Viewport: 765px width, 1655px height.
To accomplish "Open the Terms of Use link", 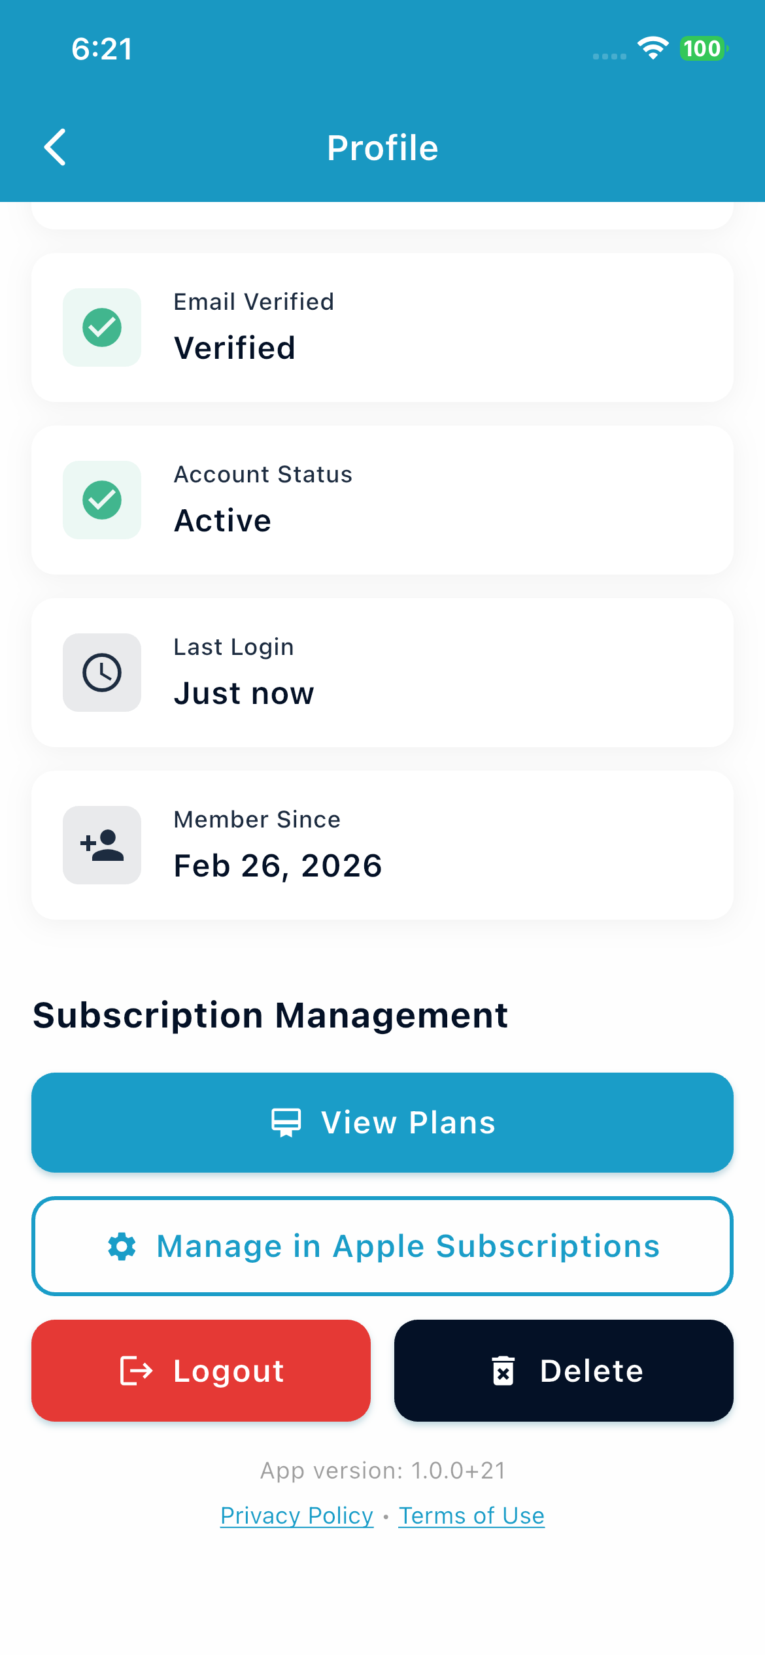I will 471,1516.
